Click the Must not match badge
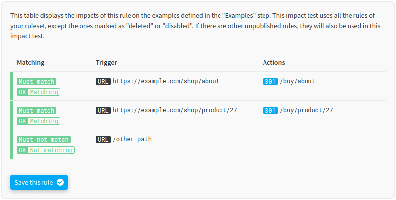This screenshot has height=200, width=396. (x=44, y=139)
